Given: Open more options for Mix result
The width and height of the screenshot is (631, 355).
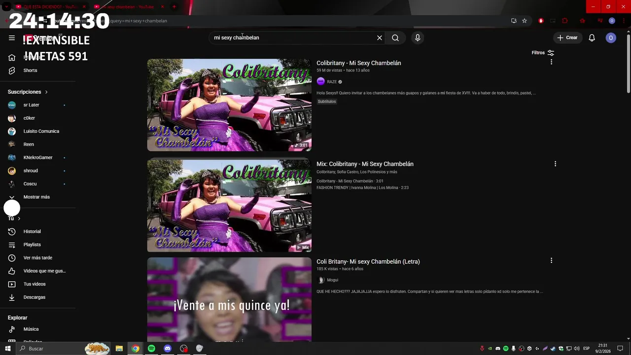Looking at the screenshot, I should (x=555, y=164).
